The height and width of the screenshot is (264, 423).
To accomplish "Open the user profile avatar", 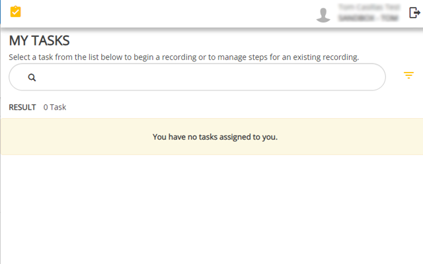I will 323,15.
